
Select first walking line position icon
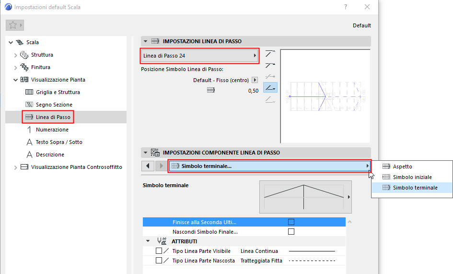click(x=270, y=53)
